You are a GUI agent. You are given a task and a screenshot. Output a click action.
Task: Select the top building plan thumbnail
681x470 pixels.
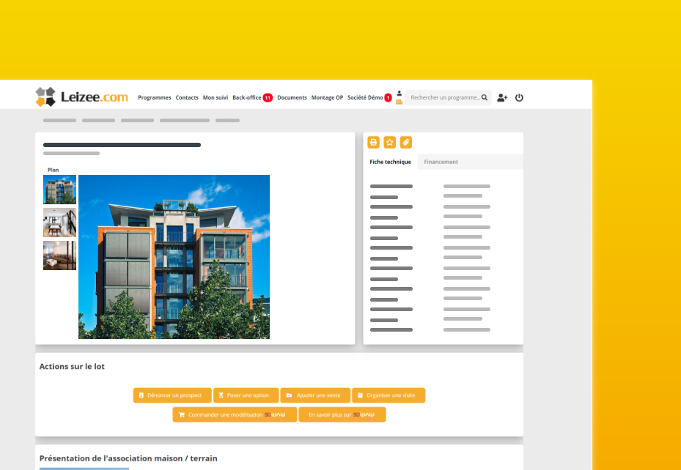pyautogui.click(x=59, y=189)
